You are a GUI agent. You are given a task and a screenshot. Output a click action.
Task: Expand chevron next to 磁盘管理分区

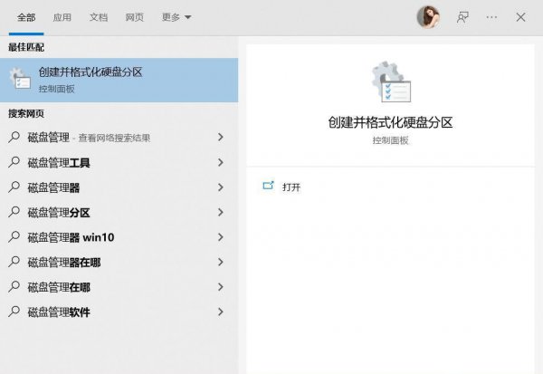click(x=221, y=212)
